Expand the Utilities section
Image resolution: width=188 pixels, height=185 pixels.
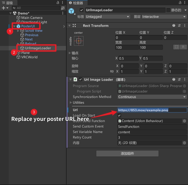(x=71, y=102)
